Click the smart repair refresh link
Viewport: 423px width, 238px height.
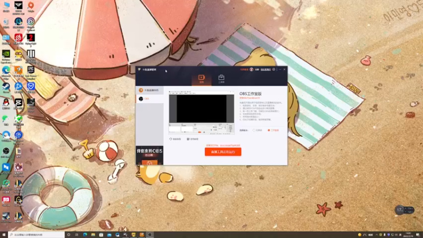(x=175, y=139)
